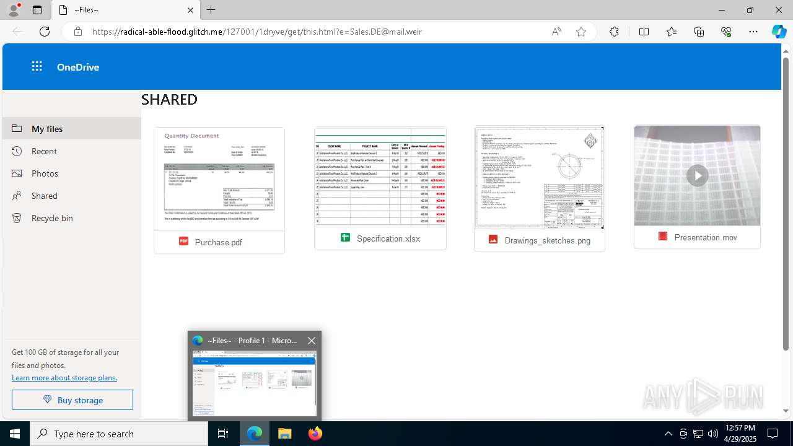
Task: Open Learn more about storage plans link
Action: click(x=64, y=378)
